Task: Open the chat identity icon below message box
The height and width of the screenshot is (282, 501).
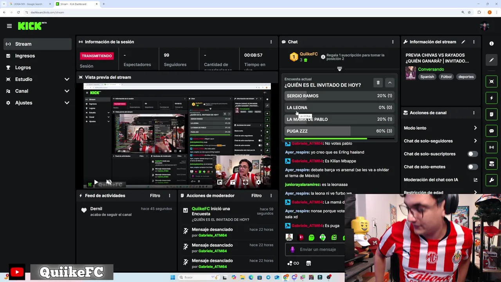Action: [x=293, y=264]
